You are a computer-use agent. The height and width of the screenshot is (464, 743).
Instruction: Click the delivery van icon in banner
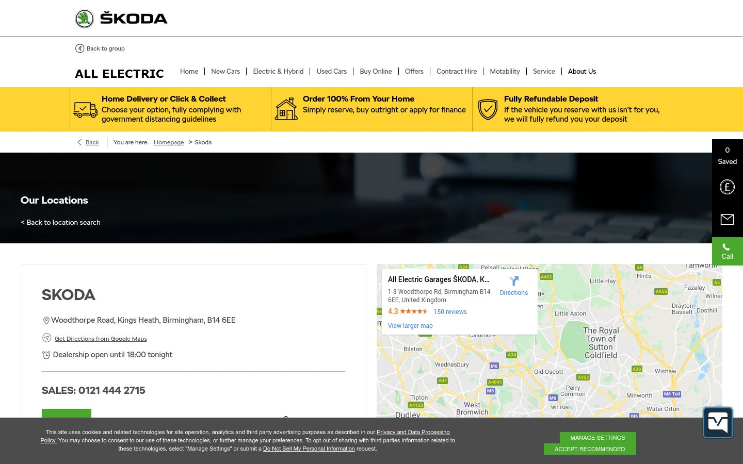coord(85,109)
